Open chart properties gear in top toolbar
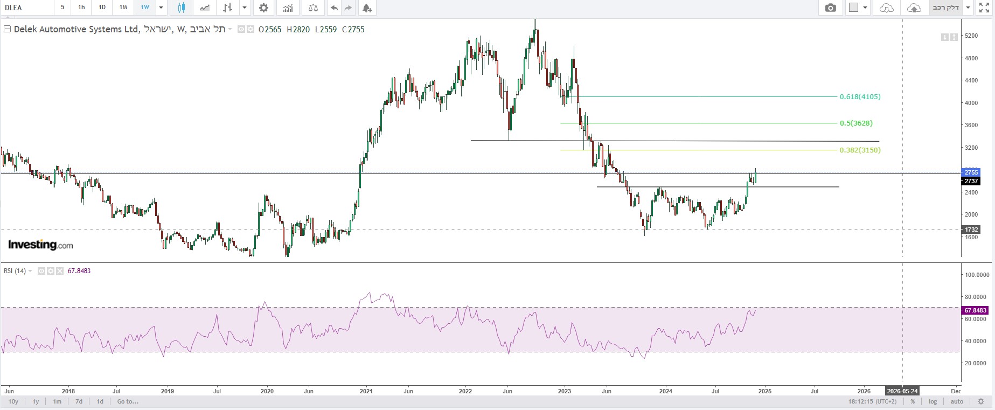Viewport: 995px width, 410px height. tap(263, 8)
